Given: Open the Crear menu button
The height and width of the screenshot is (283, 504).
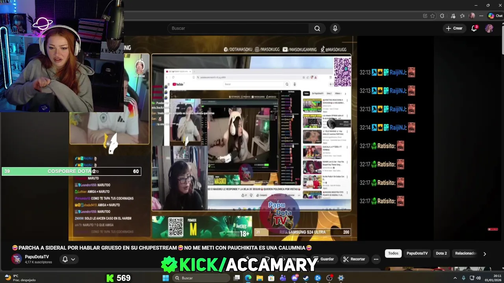Looking at the screenshot, I should [454, 28].
